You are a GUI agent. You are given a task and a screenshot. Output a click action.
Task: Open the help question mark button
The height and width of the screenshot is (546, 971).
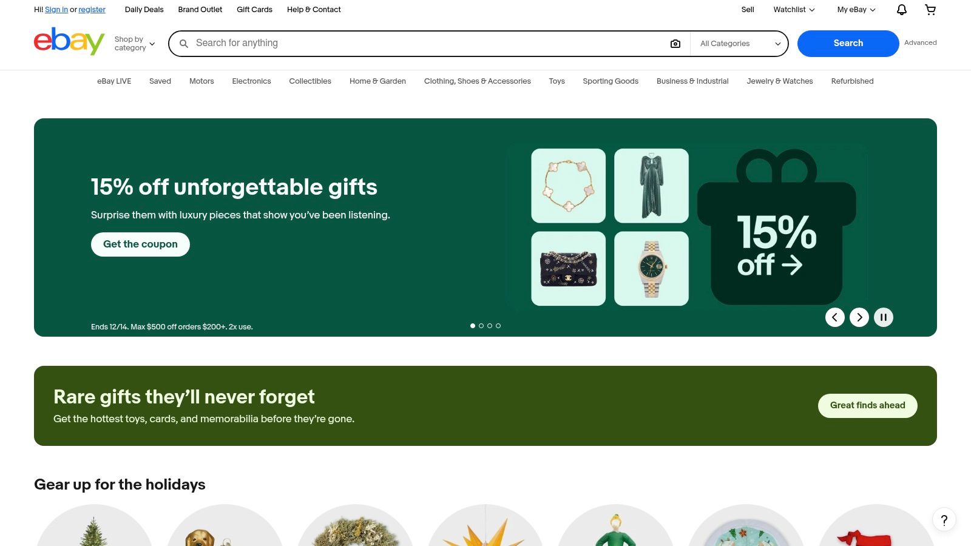coord(944,520)
